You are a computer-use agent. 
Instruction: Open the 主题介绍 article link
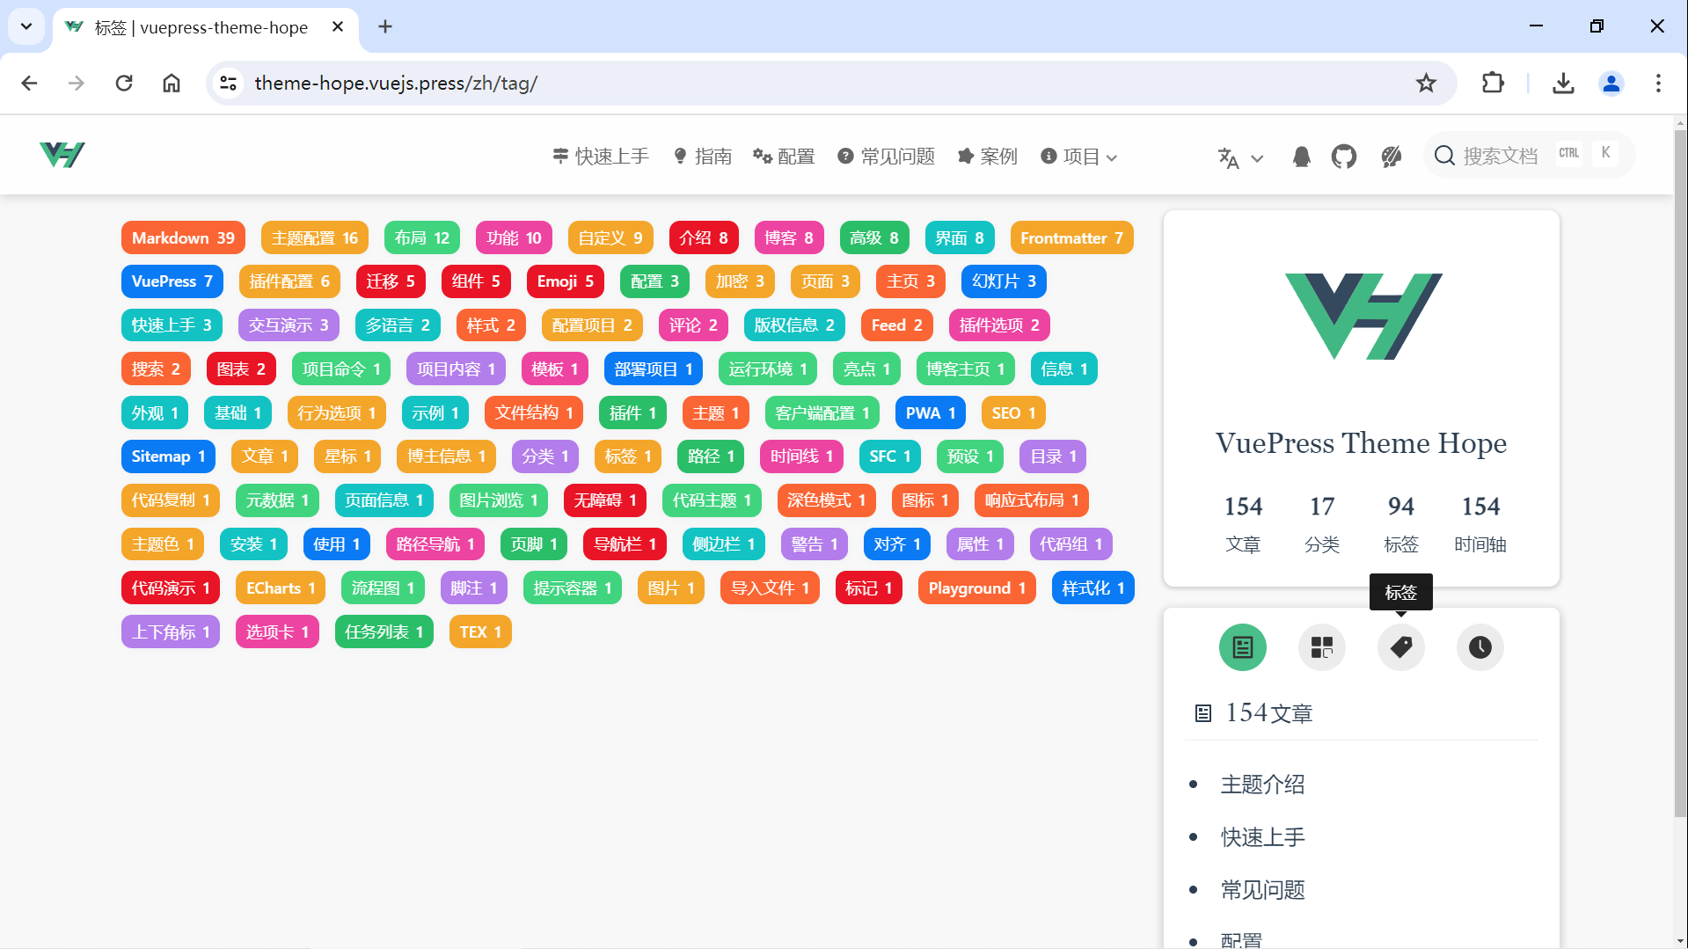(1262, 785)
